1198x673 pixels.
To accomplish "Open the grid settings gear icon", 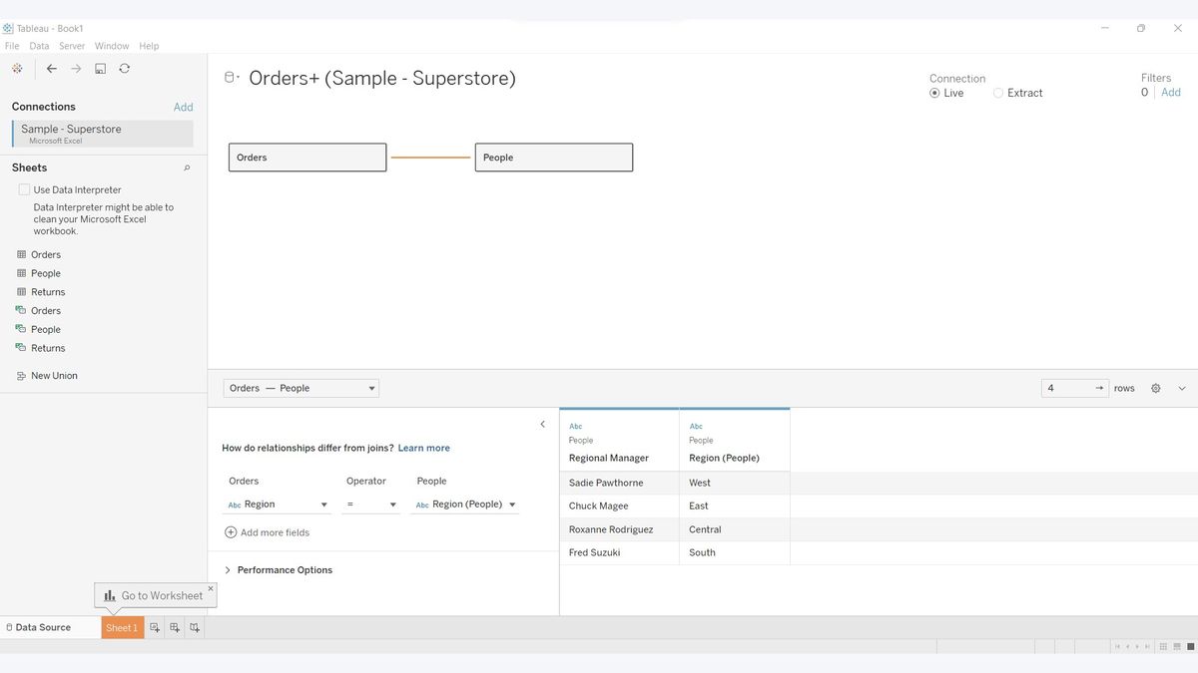I will pos(1155,388).
